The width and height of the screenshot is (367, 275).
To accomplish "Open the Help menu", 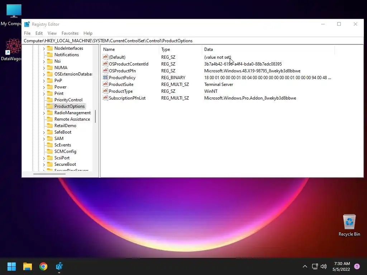I will click(x=88, y=33).
